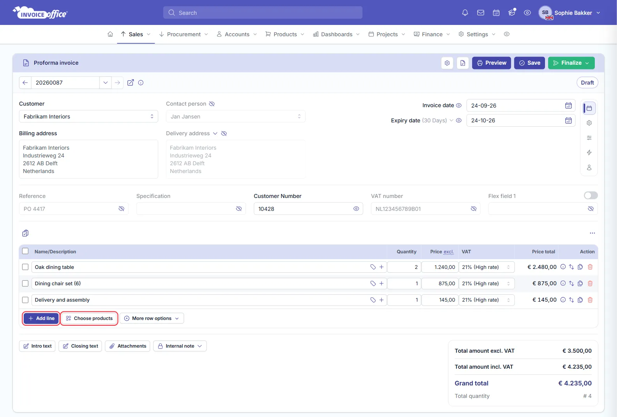Open calendar picker for Invoice date
This screenshot has width=617, height=417.
[x=568, y=106]
